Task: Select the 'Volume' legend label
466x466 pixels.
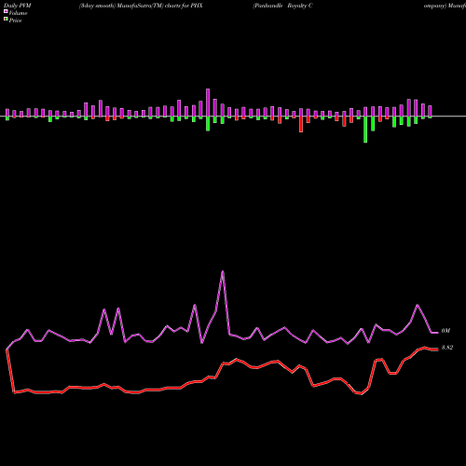Action: coord(18,13)
